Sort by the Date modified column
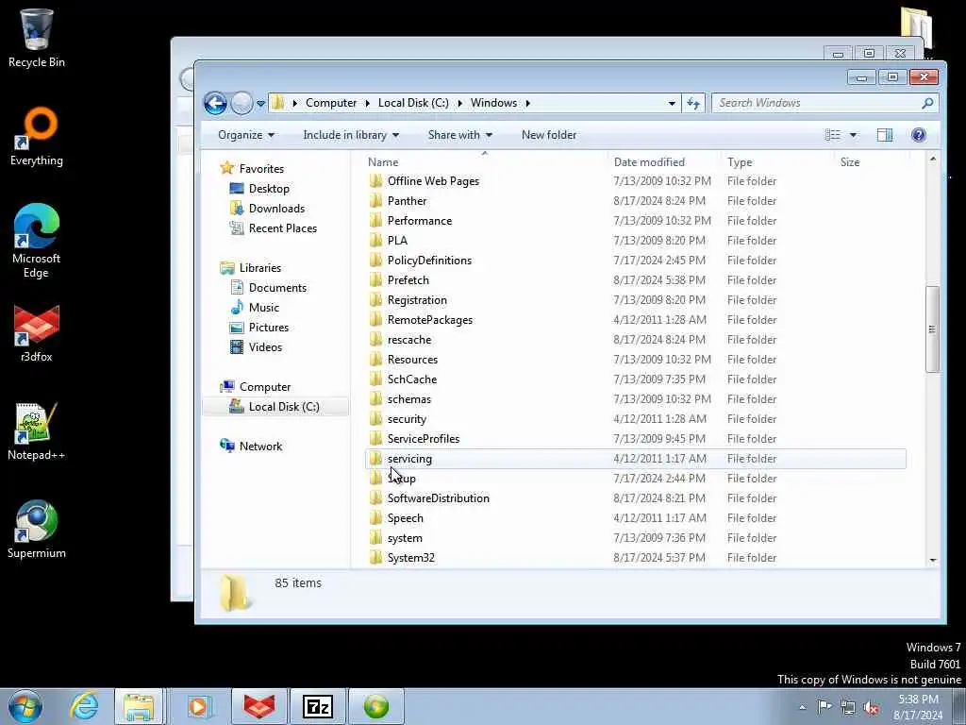This screenshot has width=966, height=725. [x=664, y=162]
